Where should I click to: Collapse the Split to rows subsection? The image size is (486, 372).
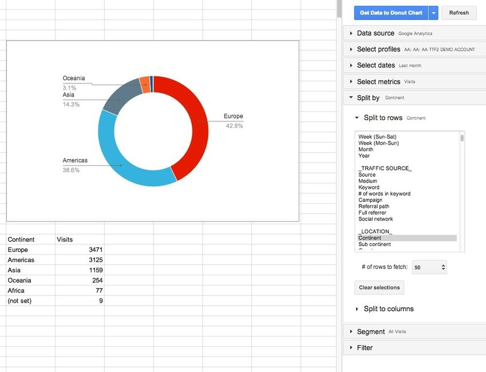390,118
